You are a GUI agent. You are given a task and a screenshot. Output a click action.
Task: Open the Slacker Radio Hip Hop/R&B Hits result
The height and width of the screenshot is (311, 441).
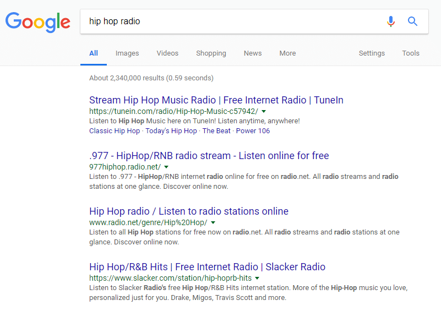[207, 267]
